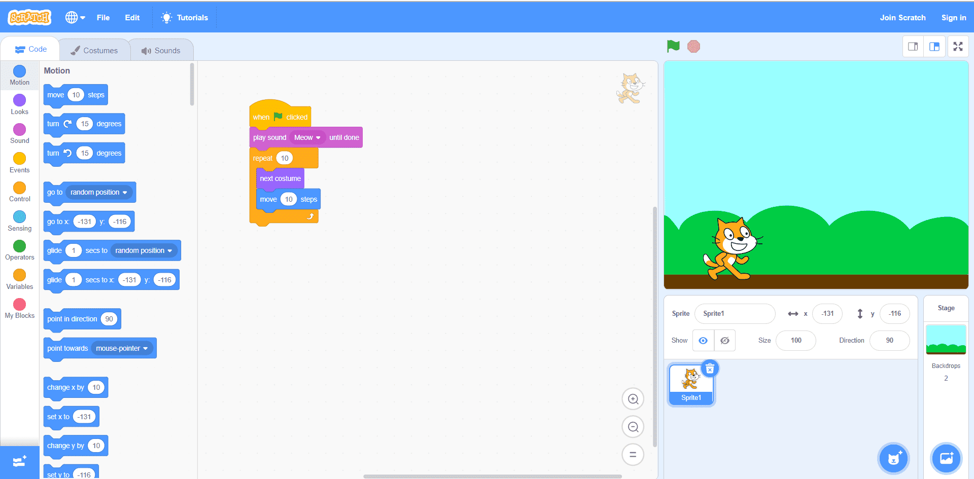Select the Looks block category

pos(20,104)
